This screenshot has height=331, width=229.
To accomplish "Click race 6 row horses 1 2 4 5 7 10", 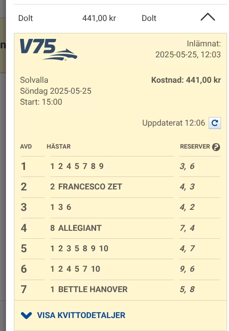I will 75,269.
